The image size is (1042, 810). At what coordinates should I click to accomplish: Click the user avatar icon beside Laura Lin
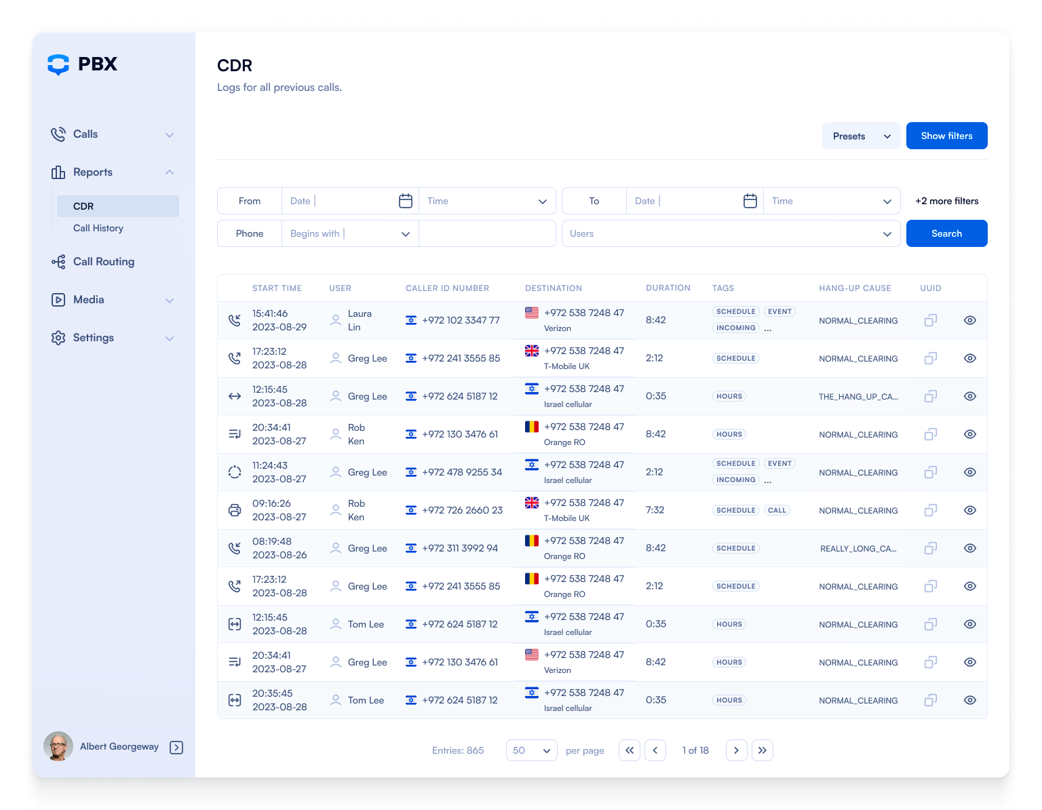336,320
